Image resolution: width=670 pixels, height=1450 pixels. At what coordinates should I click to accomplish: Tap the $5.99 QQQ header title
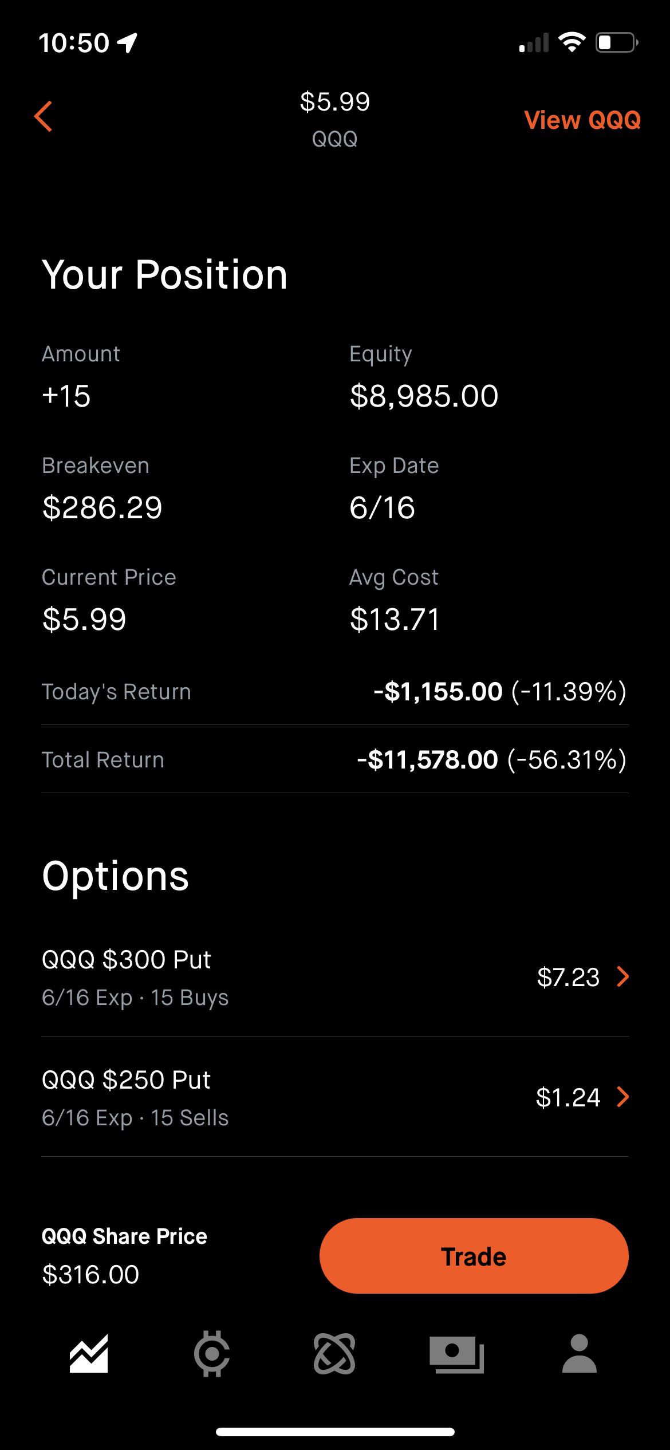click(x=335, y=119)
